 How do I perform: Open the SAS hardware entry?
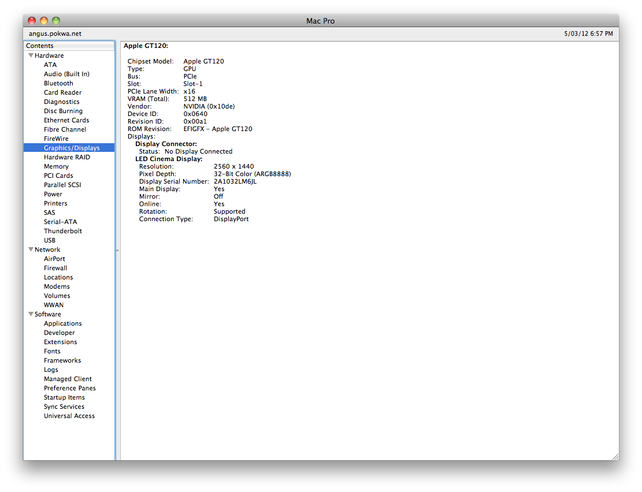[x=49, y=213]
